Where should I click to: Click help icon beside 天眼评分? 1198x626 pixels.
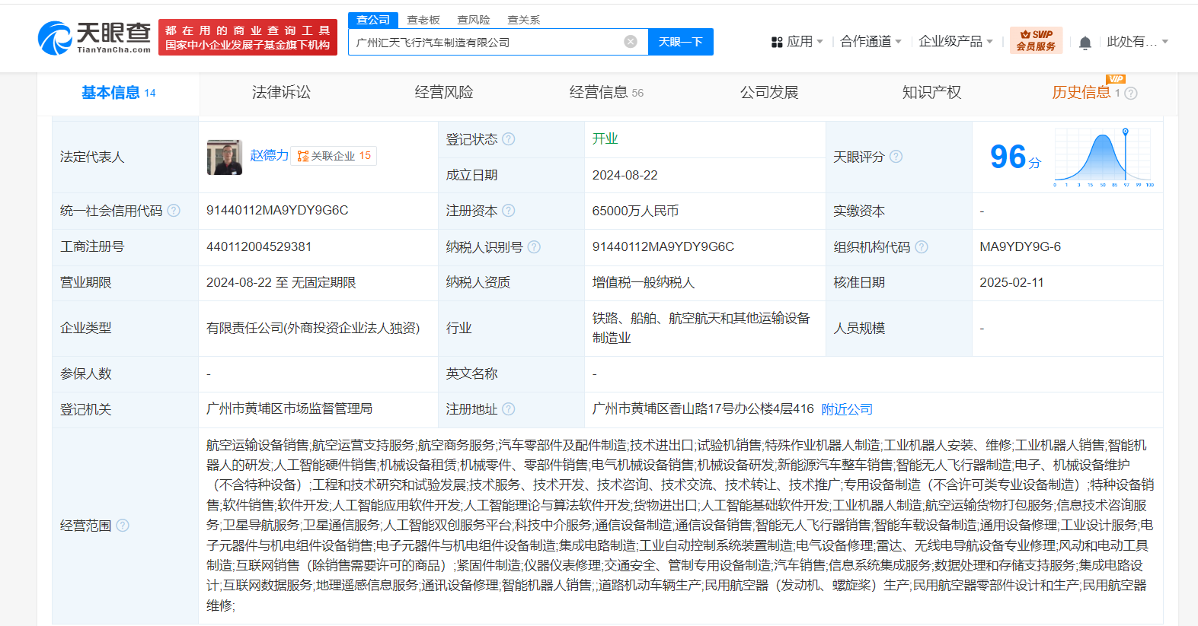pyautogui.click(x=896, y=157)
